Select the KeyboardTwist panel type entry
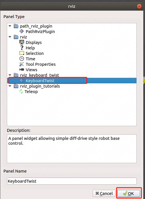 pos(72,81)
